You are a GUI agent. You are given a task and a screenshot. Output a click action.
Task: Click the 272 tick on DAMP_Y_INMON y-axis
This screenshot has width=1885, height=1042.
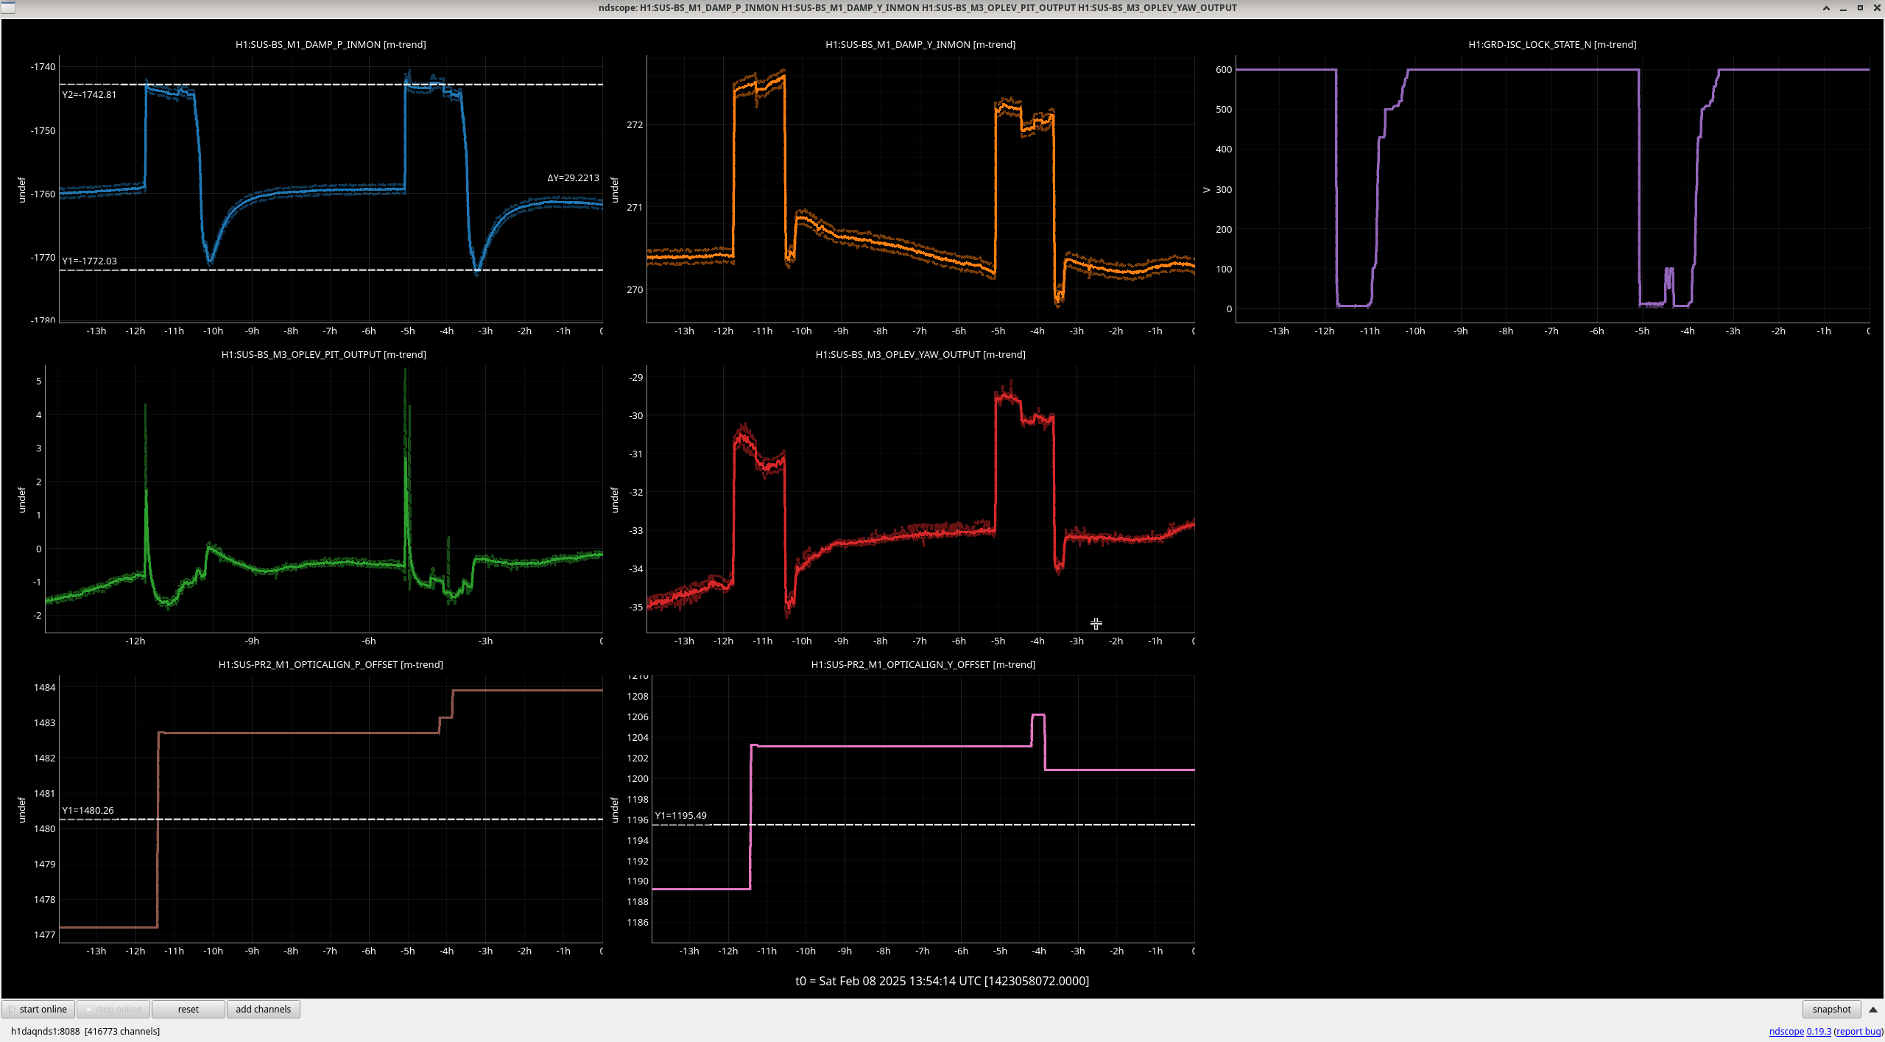pos(635,124)
